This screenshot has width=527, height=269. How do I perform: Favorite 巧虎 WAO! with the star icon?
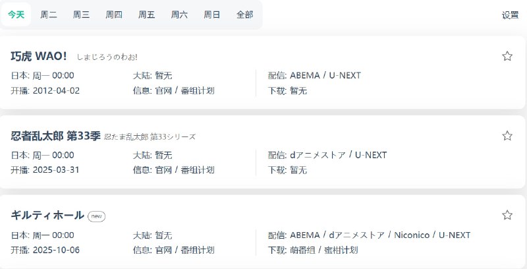click(x=507, y=56)
